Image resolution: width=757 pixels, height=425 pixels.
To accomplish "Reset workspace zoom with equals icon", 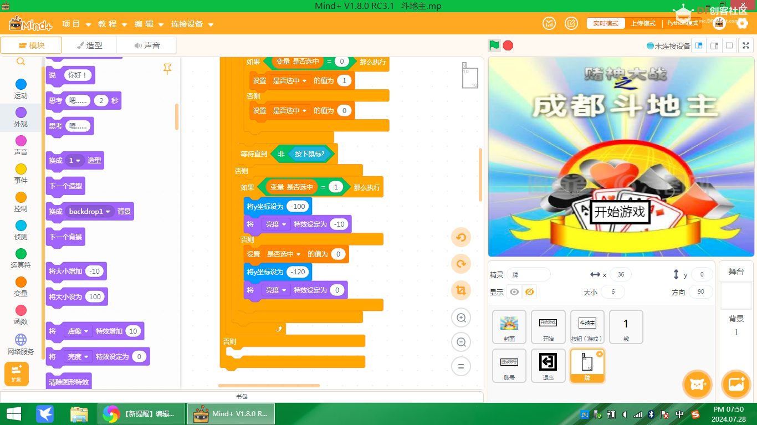I will pyautogui.click(x=461, y=366).
